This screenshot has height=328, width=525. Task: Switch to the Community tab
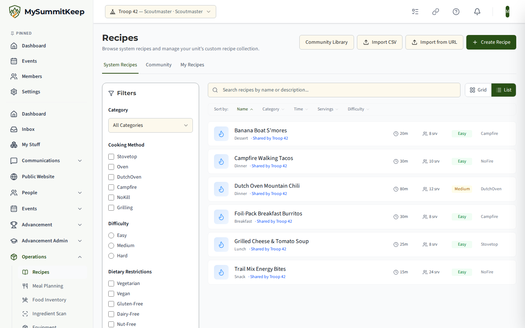(159, 65)
